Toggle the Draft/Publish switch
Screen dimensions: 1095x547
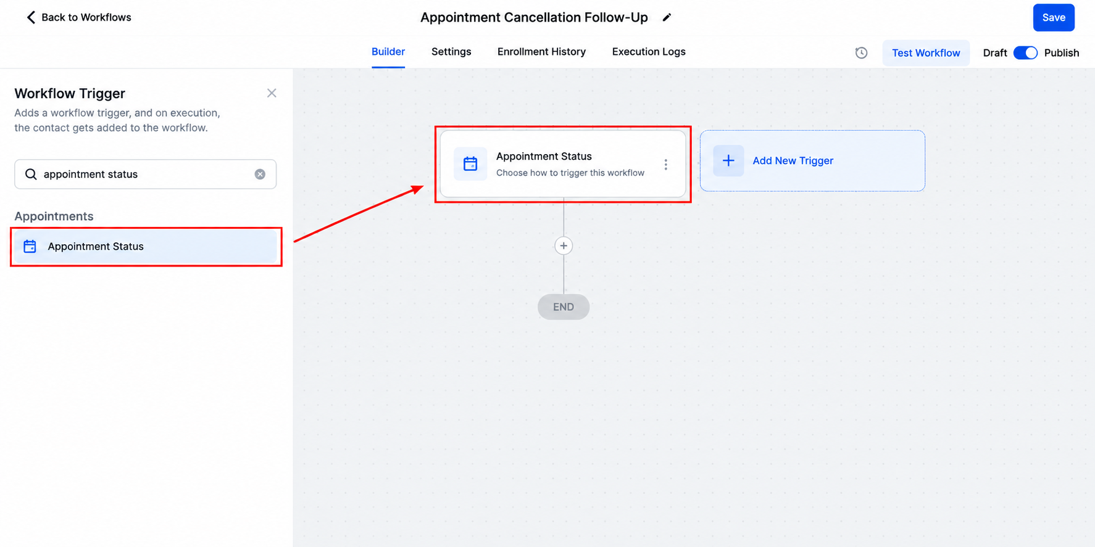pos(1025,53)
